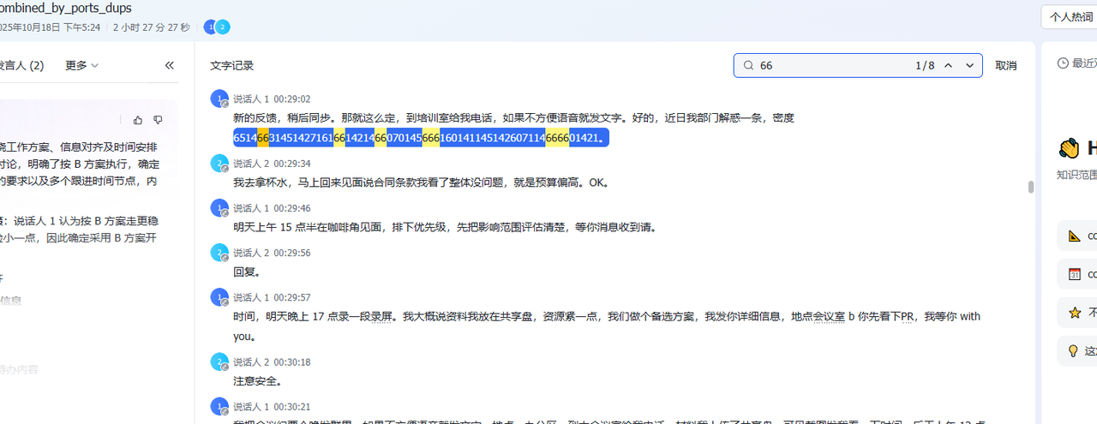The width and height of the screenshot is (1097, 424).
Task: Click the speaker avatars in the header
Action: click(x=217, y=27)
